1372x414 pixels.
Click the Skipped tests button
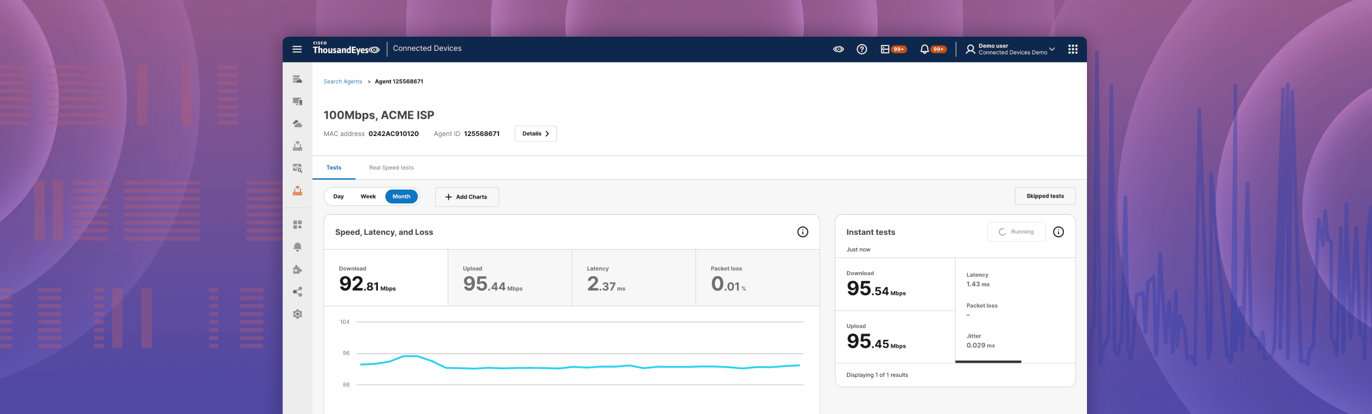(x=1045, y=196)
